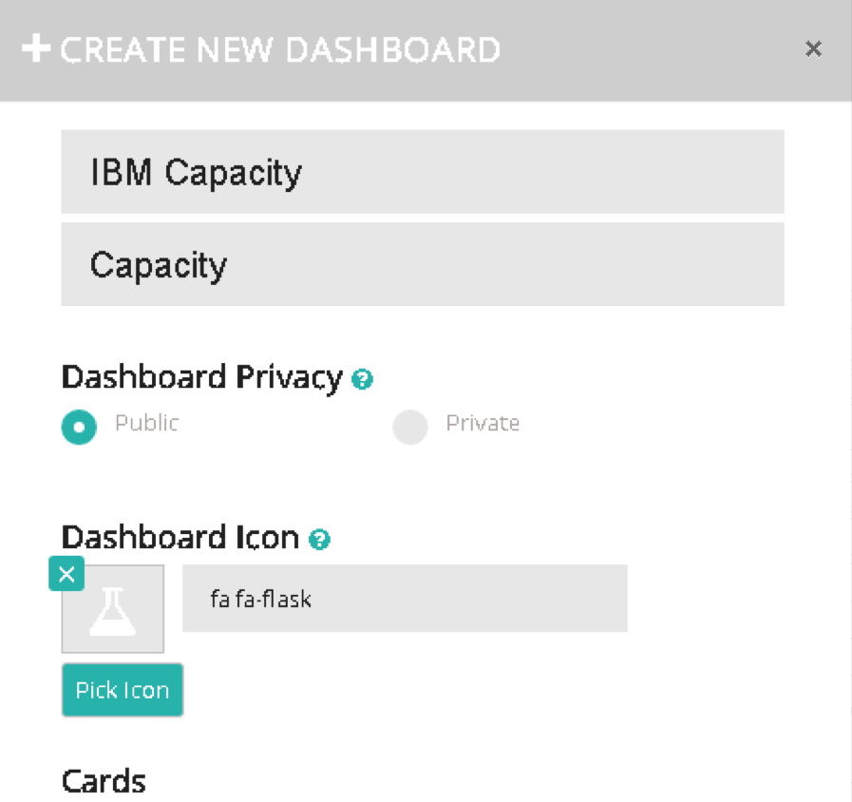The width and height of the screenshot is (852, 802).
Task: Click the Capacity text field
Action: (423, 264)
